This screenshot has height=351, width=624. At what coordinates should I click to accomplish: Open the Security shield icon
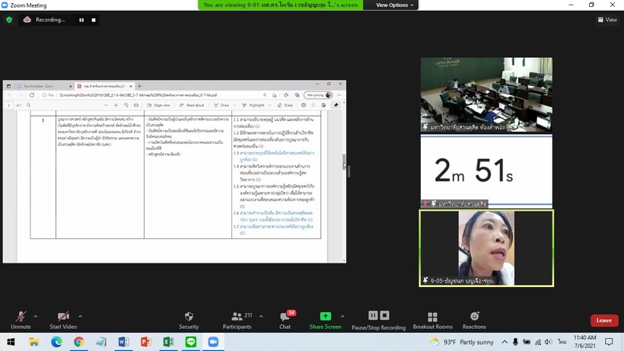click(189, 317)
